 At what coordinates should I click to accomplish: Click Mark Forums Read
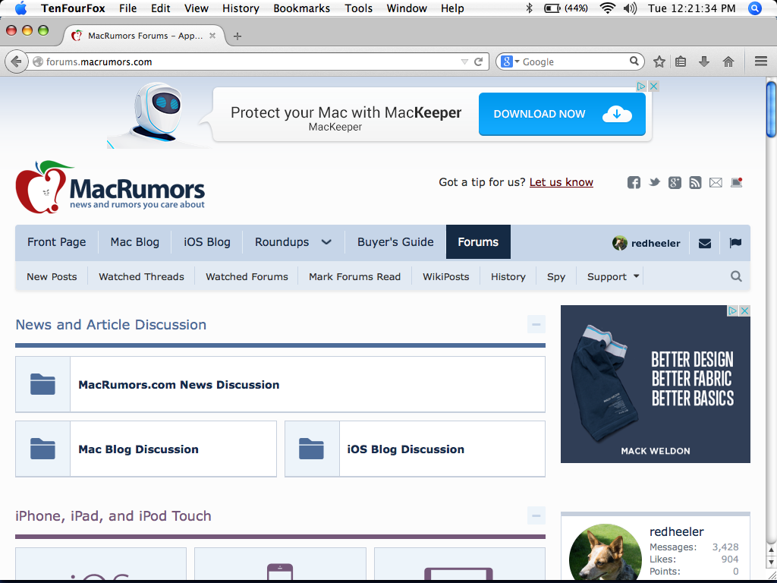(355, 276)
